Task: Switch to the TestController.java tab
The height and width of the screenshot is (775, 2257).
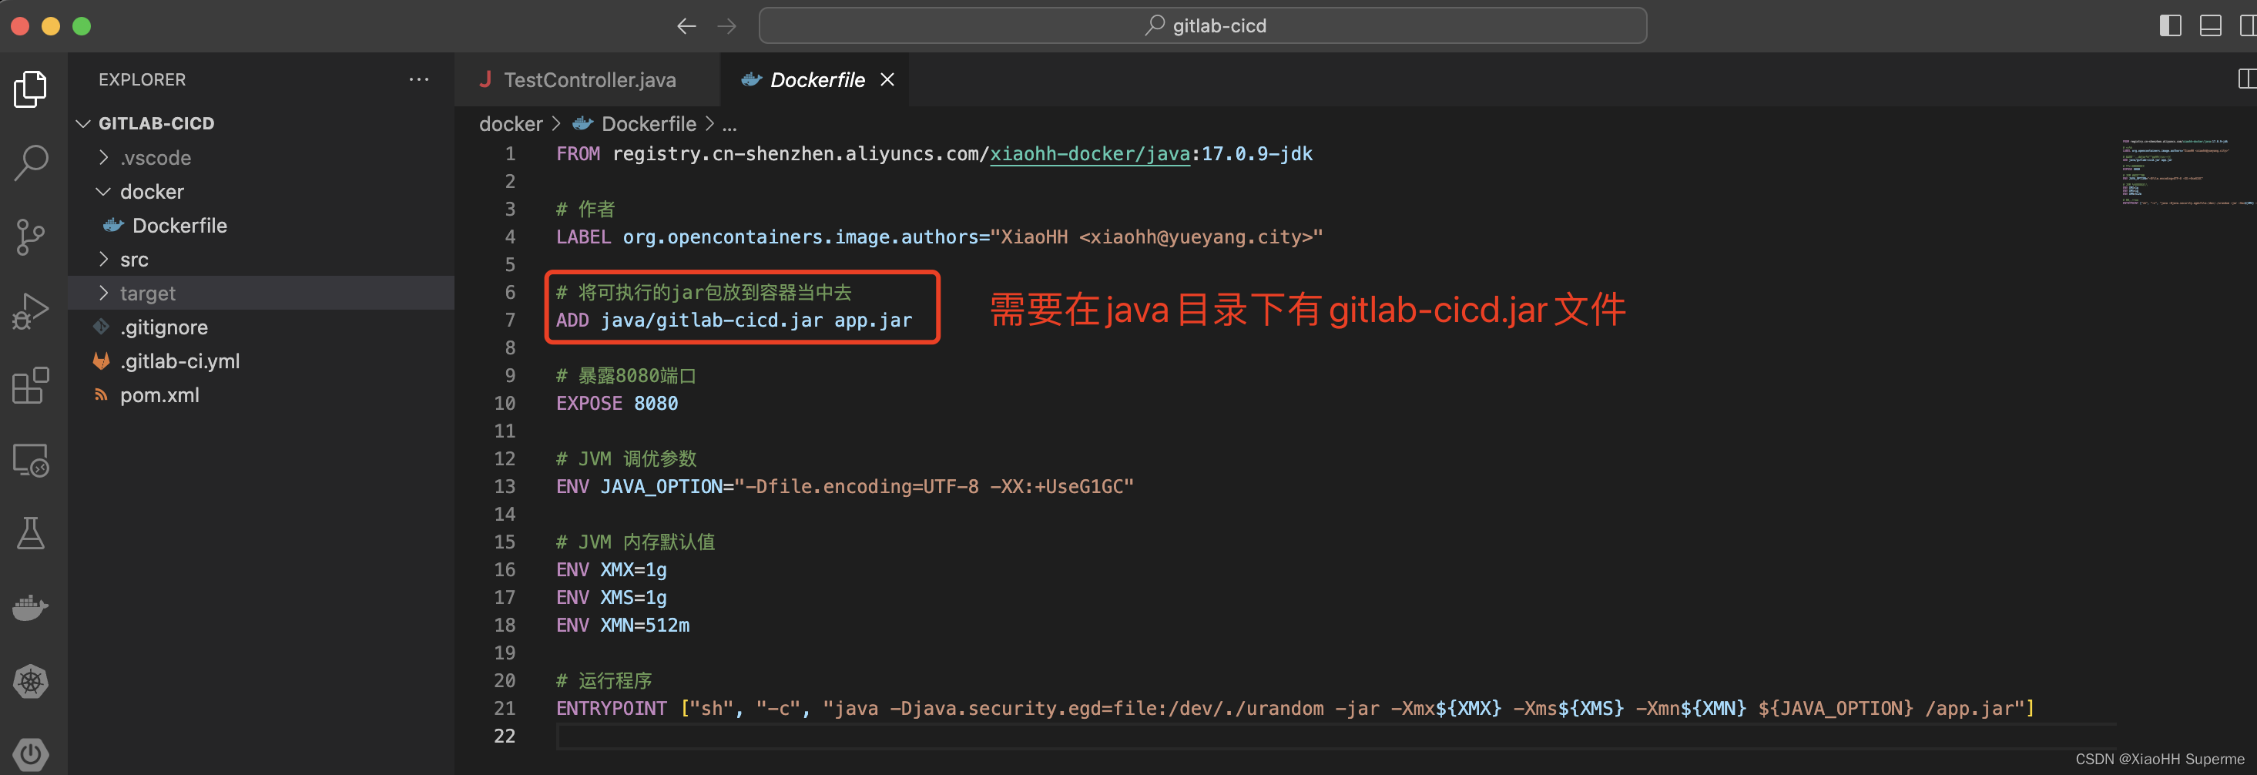Action: [x=587, y=80]
